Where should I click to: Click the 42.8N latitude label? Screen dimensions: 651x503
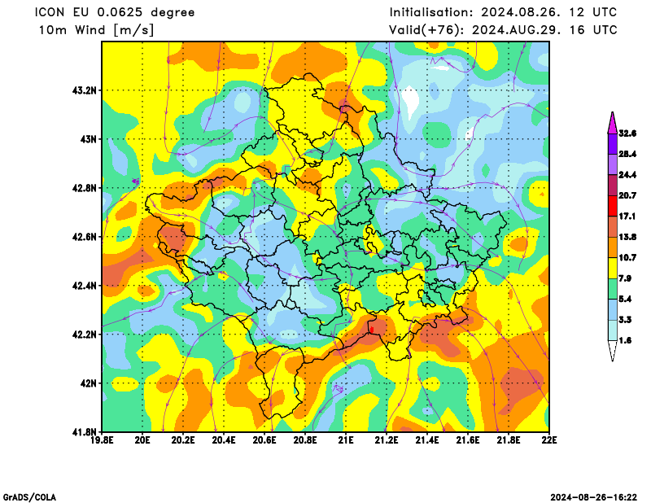pyautogui.click(x=85, y=188)
